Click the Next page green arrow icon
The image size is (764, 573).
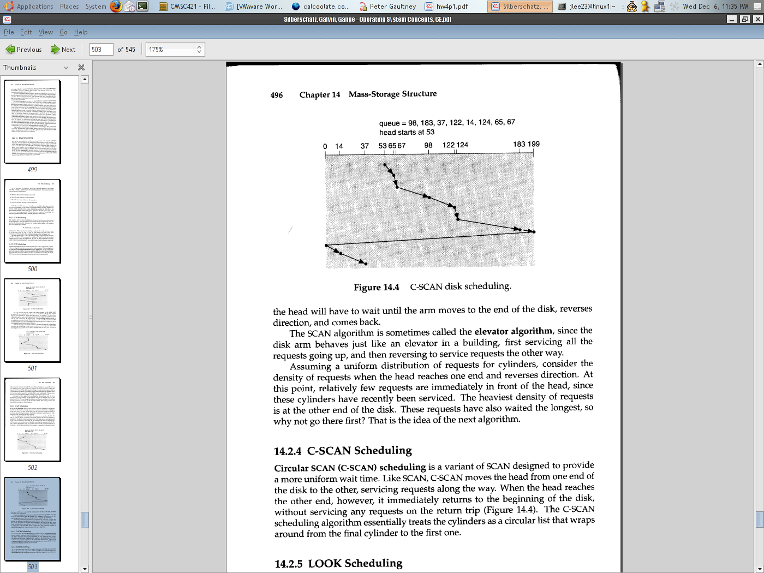point(55,50)
